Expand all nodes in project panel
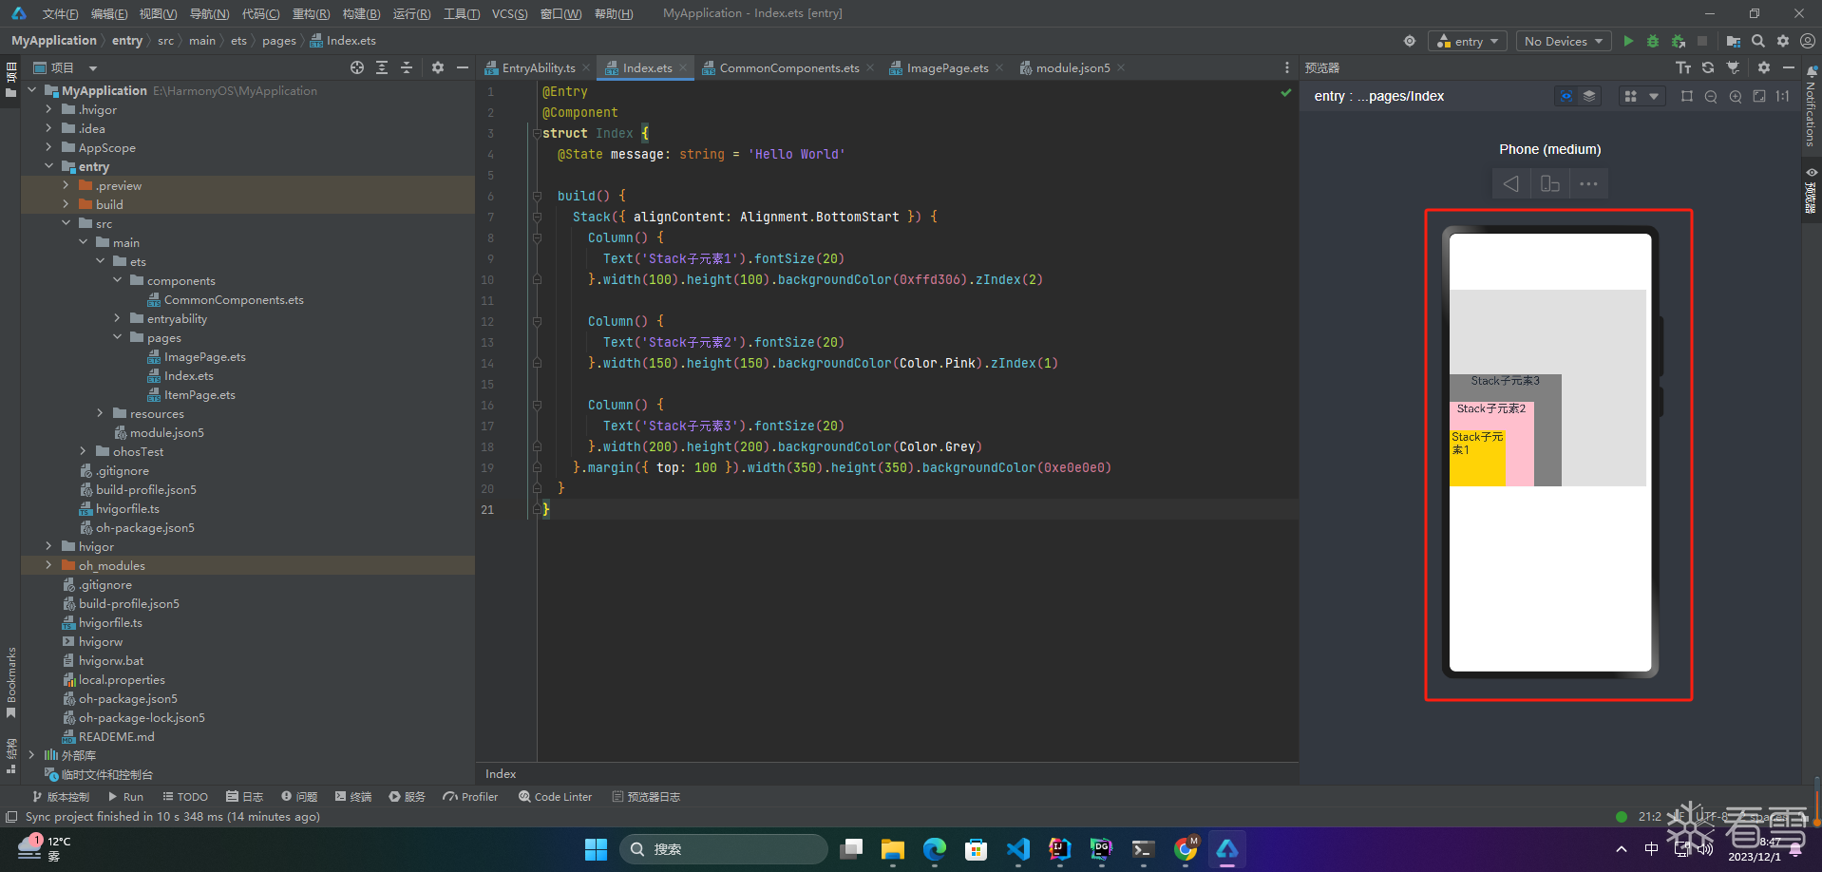 coord(382,67)
